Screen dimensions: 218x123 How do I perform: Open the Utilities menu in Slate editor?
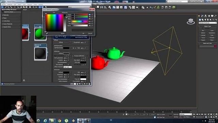(x=41, y=4)
